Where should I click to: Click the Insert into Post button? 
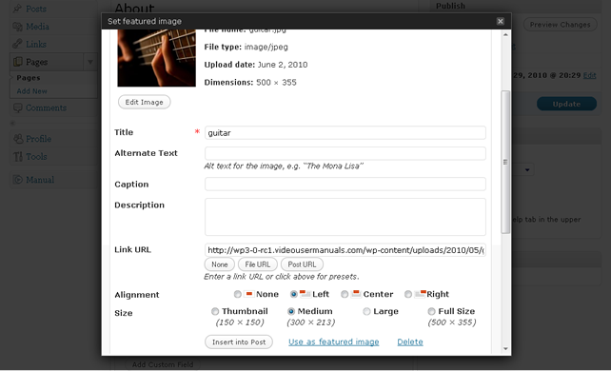[239, 342]
